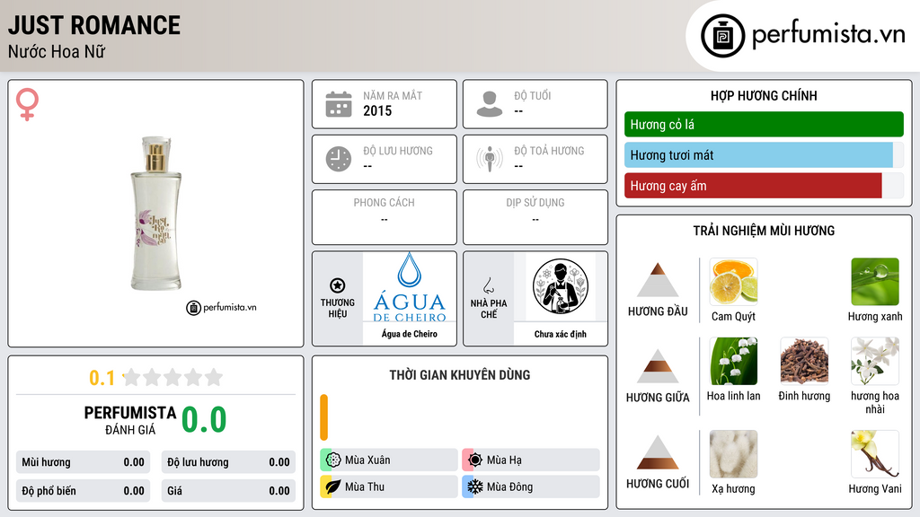Select the hương hoa nhài jasmine image
The height and width of the screenshot is (517, 920).
tap(875, 361)
